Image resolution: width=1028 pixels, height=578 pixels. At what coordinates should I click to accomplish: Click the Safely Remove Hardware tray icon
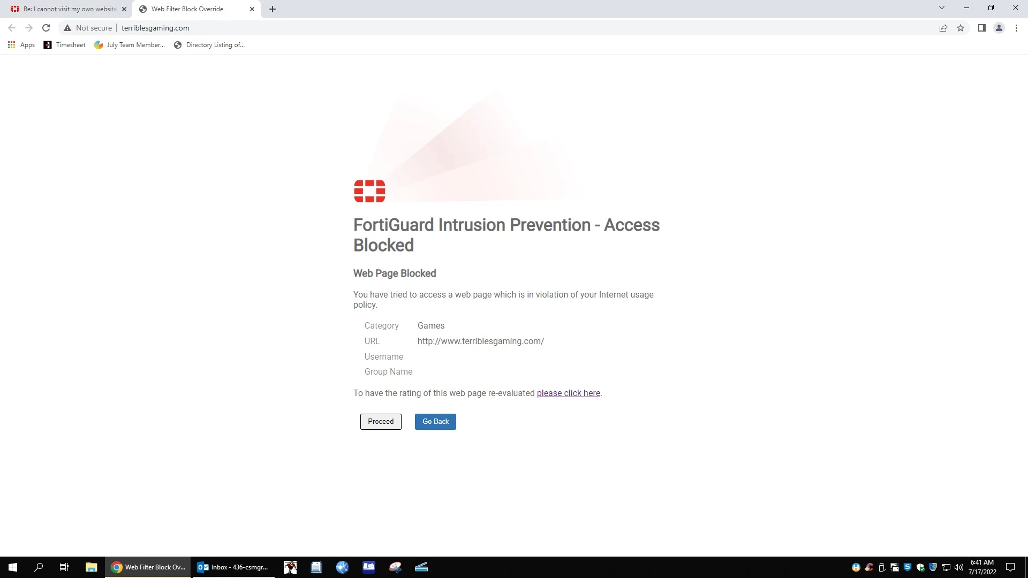click(882, 567)
